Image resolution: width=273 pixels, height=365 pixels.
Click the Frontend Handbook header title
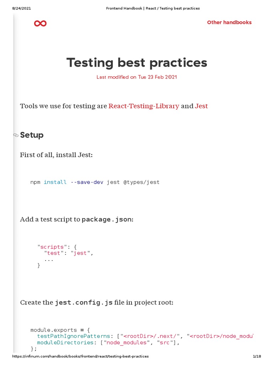pos(153,8)
